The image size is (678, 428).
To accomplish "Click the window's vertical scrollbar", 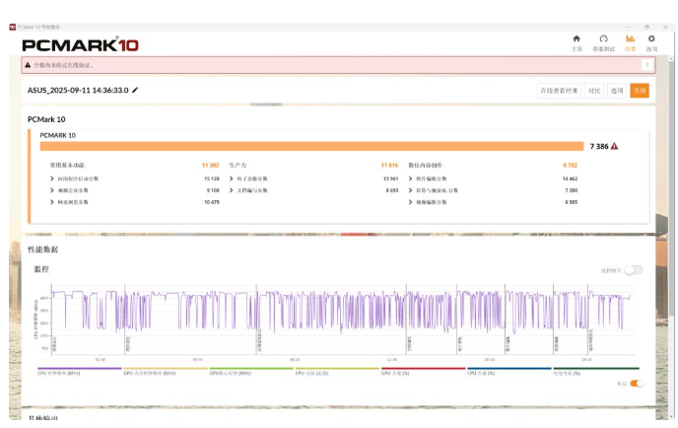I will [x=671, y=186].
